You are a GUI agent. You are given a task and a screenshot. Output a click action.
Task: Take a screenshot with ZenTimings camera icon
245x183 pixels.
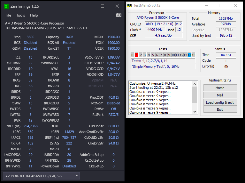coord(119,15)
